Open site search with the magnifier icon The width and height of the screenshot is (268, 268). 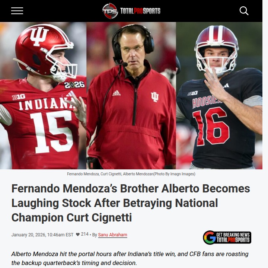coord(244,11)
